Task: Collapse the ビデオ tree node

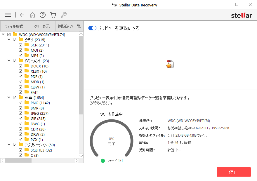Action: pos(9,39)
